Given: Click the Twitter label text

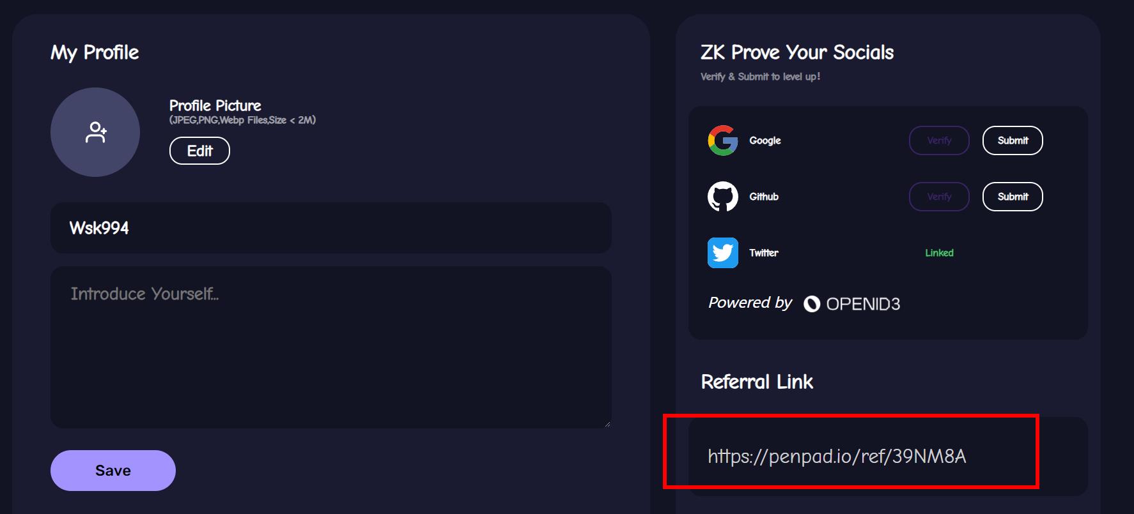Looking at the screenshot, I should pos(764,253).
